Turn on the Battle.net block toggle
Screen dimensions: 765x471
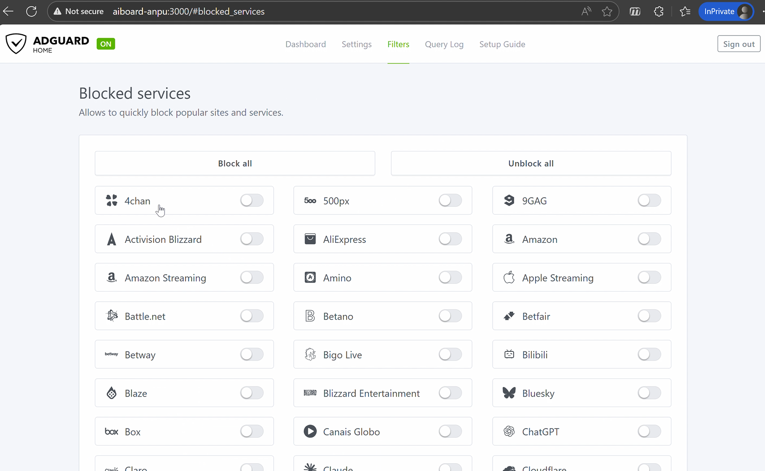point(252,316)
